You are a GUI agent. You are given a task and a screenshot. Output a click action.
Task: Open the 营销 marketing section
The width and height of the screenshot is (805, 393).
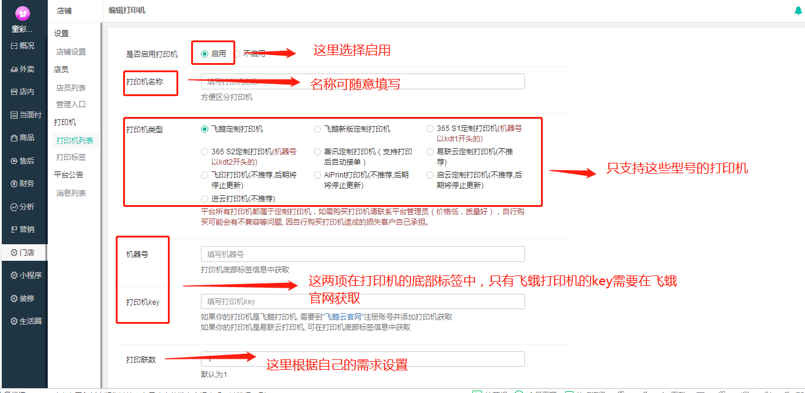23,230
